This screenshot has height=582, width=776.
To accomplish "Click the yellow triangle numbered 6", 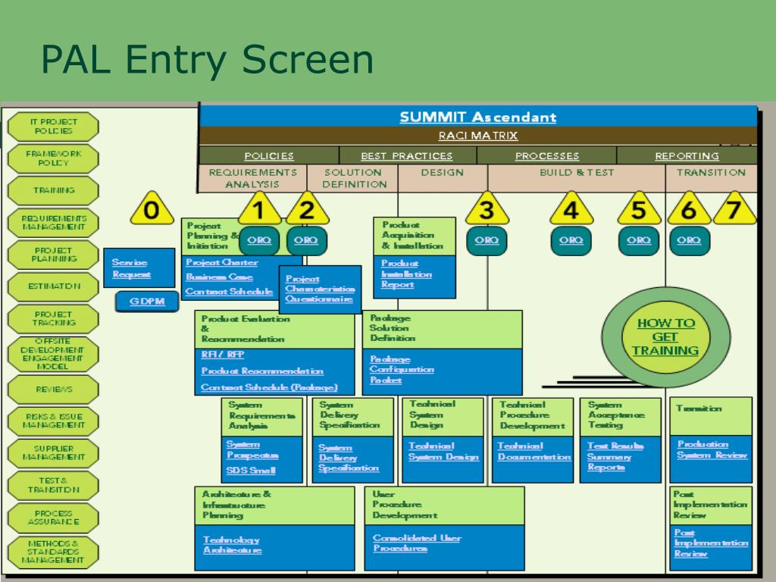I will (689, 209).
